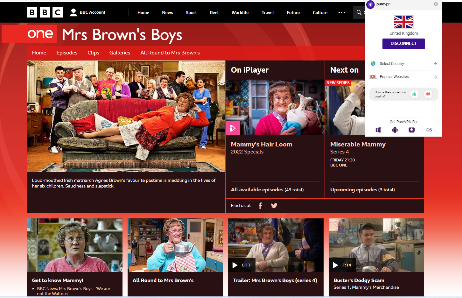The image size is (462, 298).
Task: Click On iPlayer heading
Action: [x=250, y=70]
